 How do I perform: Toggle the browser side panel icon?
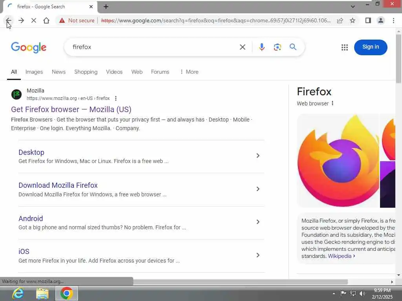coord(368,20)
